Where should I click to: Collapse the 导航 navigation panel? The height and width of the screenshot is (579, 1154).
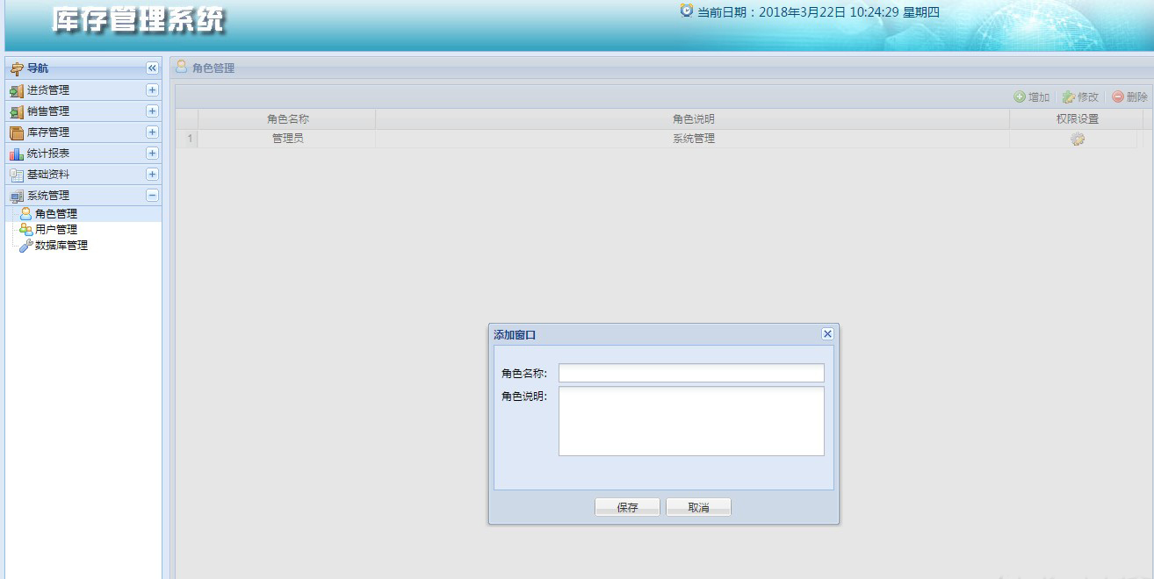(x=152, y=68)
